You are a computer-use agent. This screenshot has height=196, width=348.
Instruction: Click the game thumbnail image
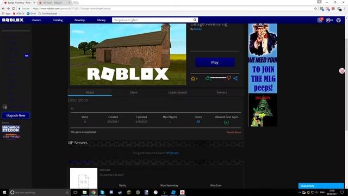(x=128, y=54)
